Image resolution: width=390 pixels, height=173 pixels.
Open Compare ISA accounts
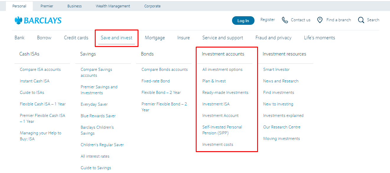40,69
